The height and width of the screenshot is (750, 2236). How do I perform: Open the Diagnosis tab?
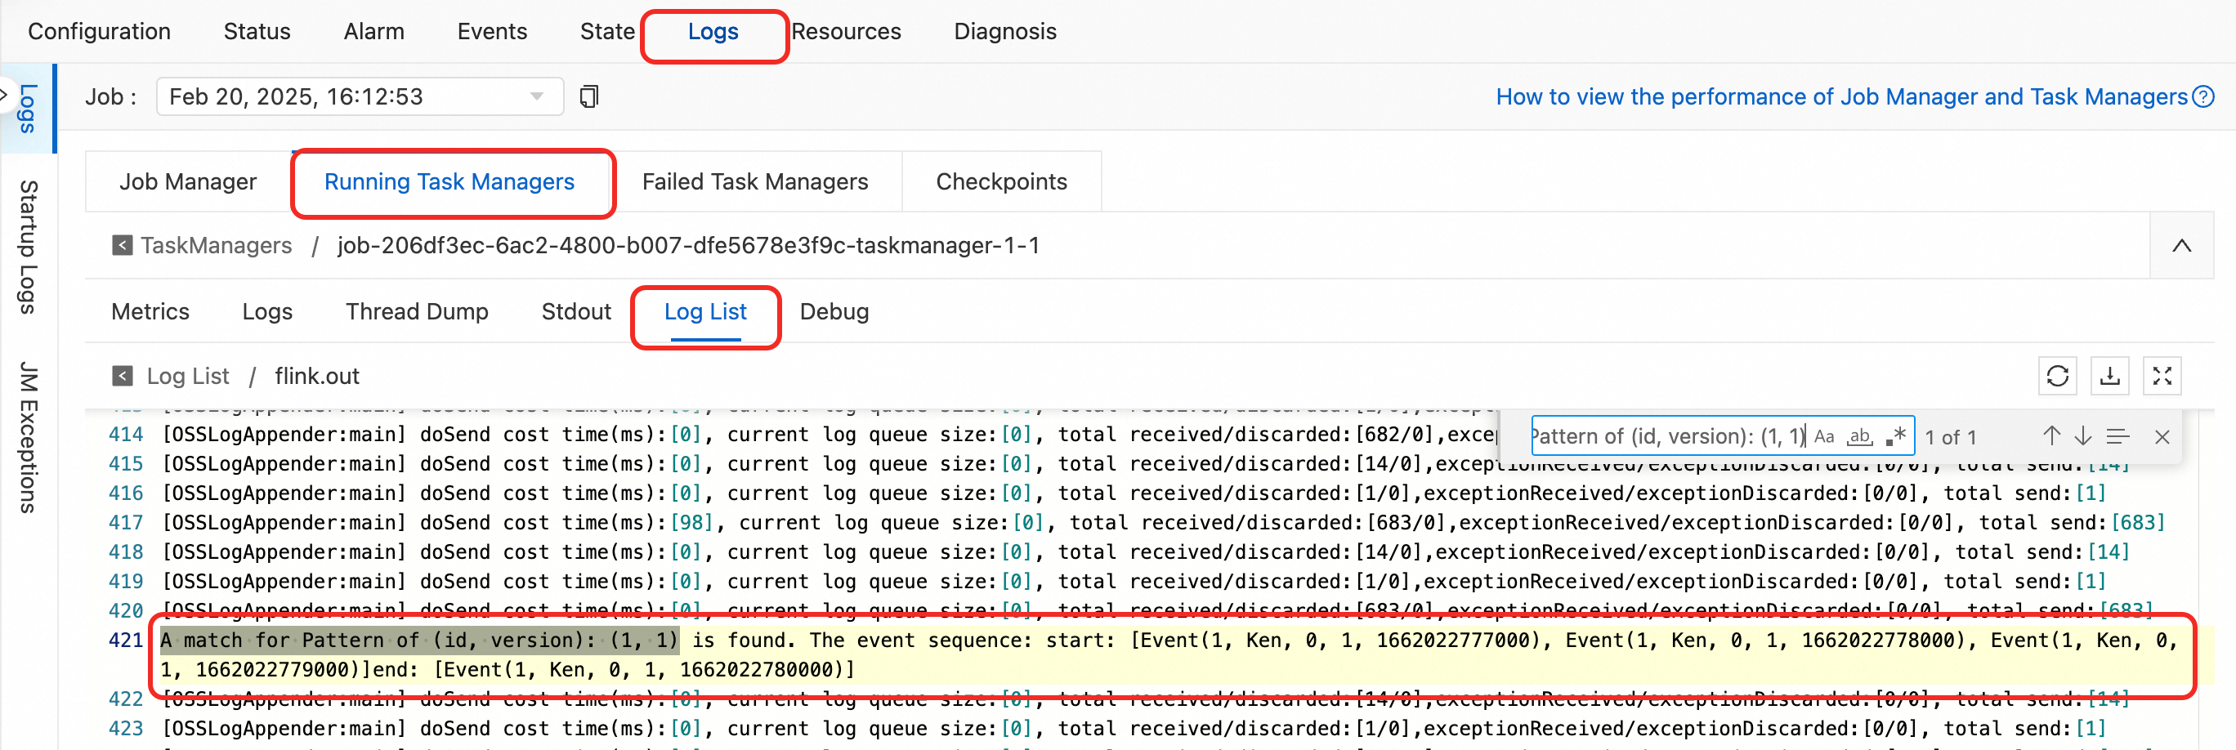(x=1005, y=31)
